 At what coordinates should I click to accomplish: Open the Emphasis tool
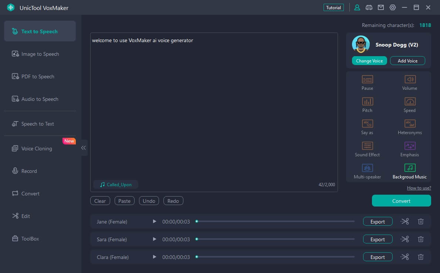(409, 149)
